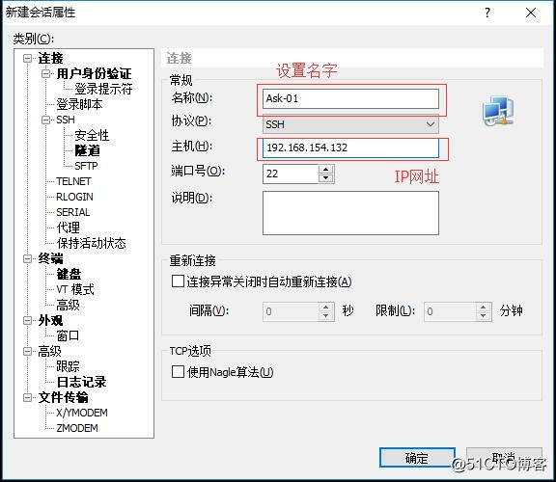Select 高级 parent node above 跟踪
The height and width of the screenshot is (482, 556).
49,351
